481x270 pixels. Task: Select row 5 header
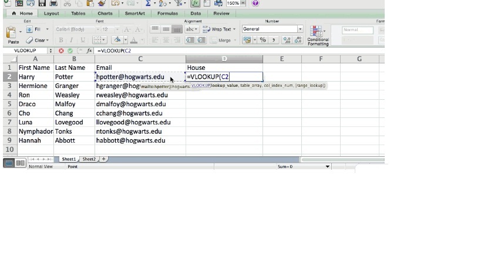tap(9, 104)
